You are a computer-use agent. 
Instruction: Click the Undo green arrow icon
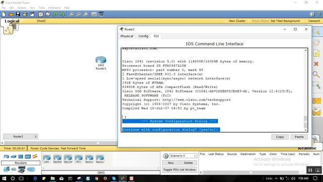click(x=55, y=14)
